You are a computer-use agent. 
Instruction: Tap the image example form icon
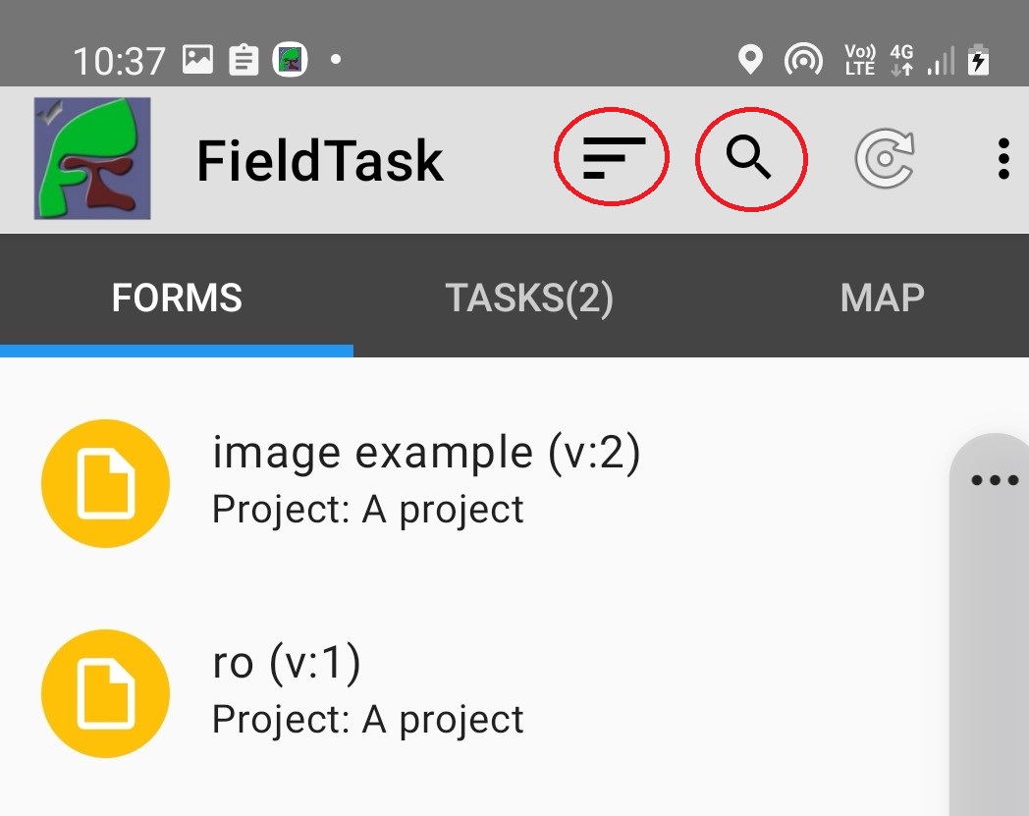tap(105, 483)
